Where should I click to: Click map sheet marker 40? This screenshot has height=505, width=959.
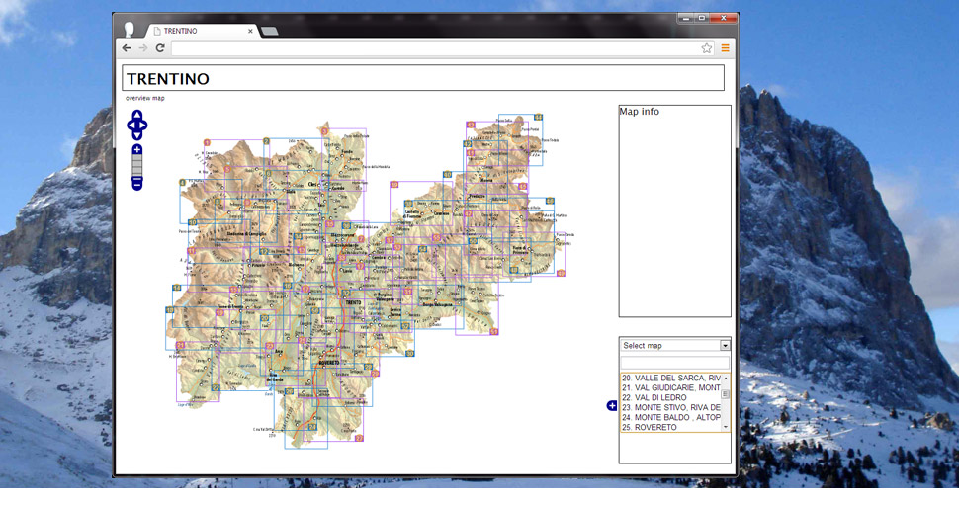[448, 174]
